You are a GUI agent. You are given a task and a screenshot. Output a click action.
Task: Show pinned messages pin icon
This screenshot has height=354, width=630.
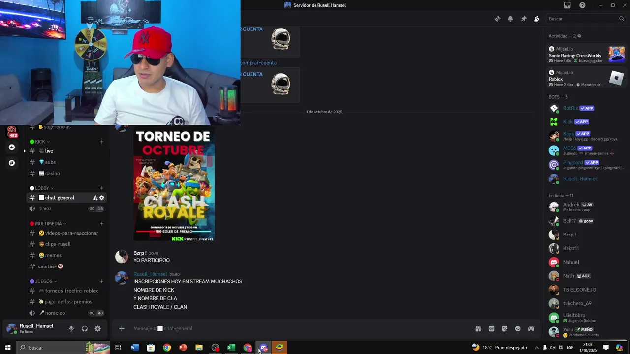[524, 19]
